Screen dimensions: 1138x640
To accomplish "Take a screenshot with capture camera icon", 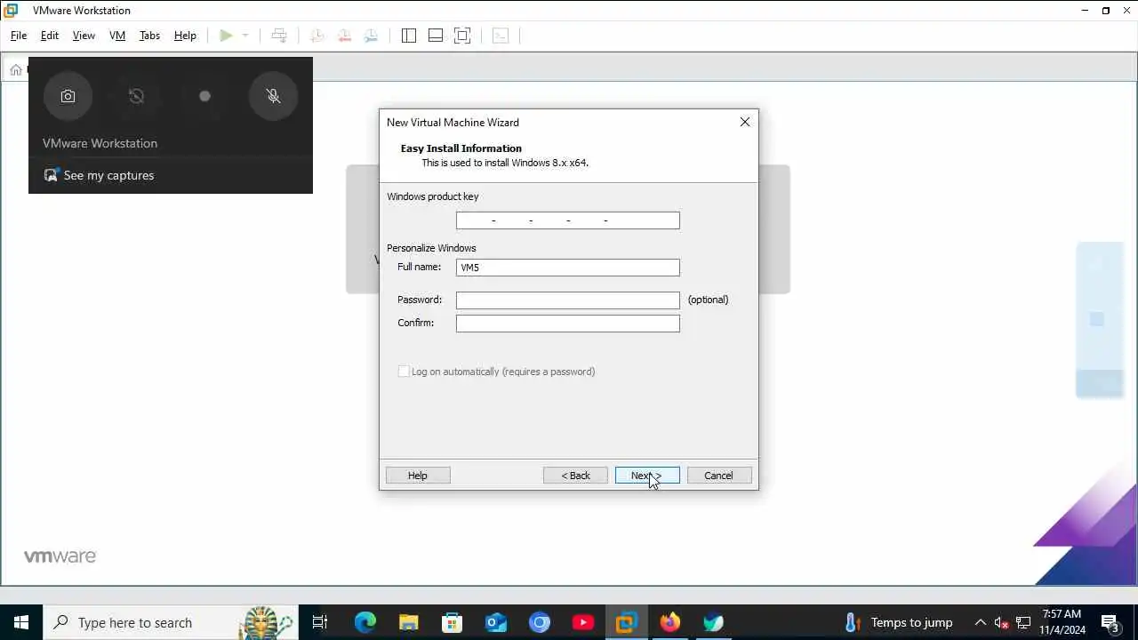I will [x=68, y=96].
